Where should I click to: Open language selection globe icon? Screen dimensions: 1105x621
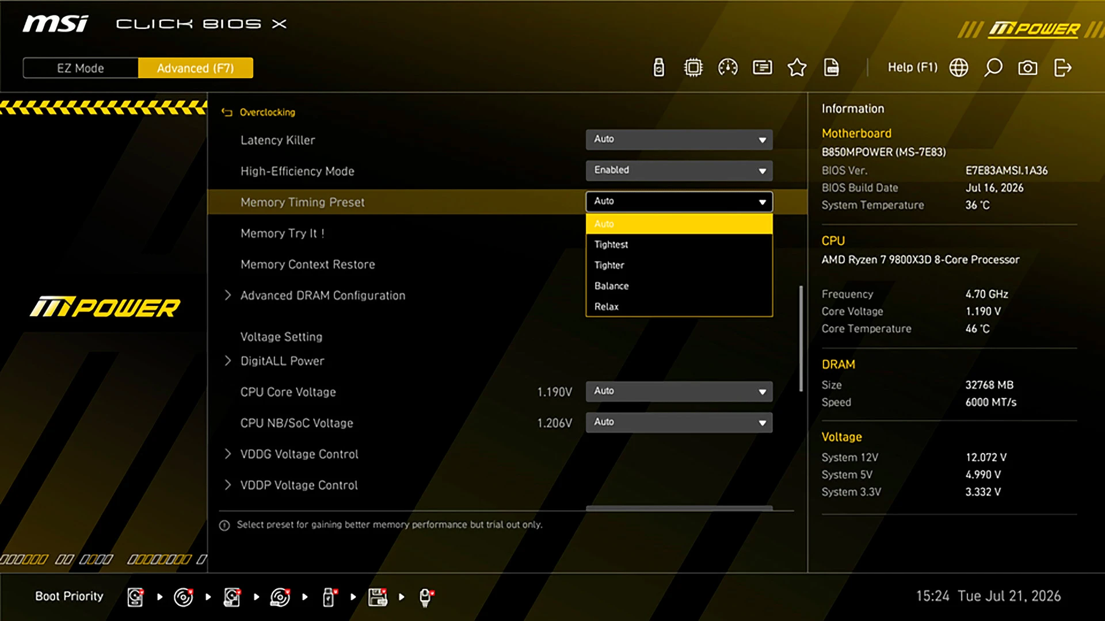pyautogui.click(x=959, y=68)
